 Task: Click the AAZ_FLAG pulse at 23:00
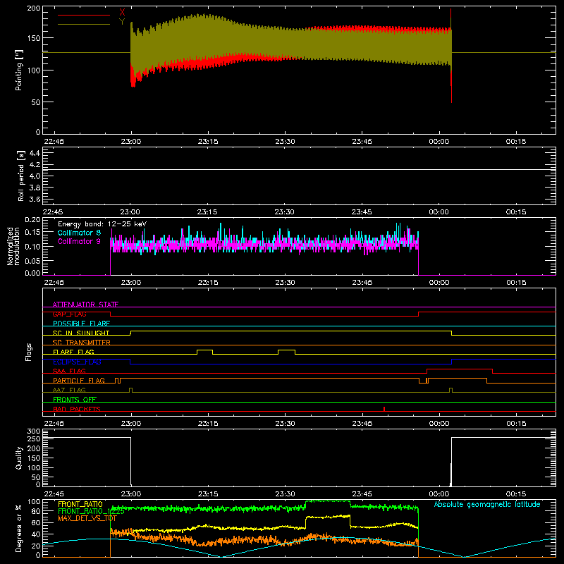[x=130, y=390]
